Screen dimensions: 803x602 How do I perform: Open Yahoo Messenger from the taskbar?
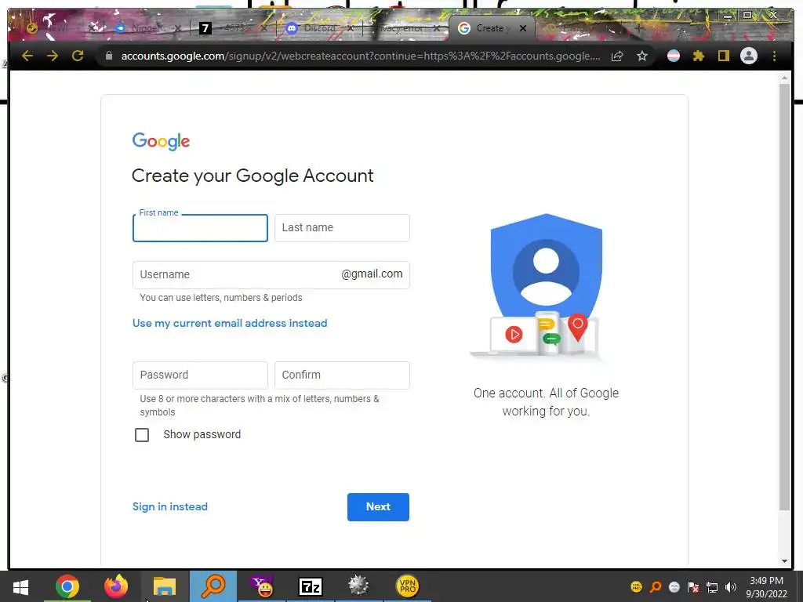click(x=262, y=586)
